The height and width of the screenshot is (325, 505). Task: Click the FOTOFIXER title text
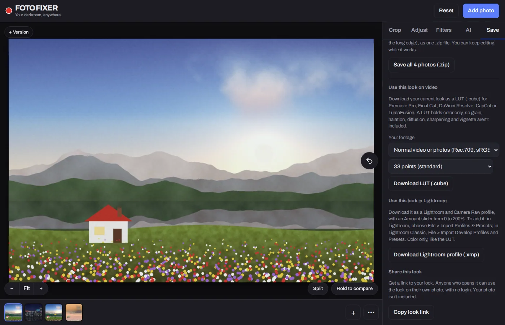(x=36, y=8)
